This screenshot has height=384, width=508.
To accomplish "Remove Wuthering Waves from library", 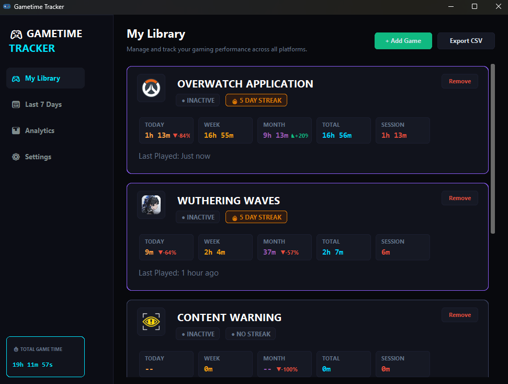I will (x=460, y=198).
